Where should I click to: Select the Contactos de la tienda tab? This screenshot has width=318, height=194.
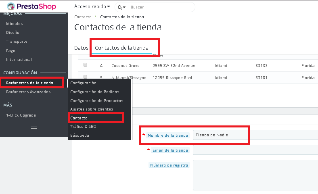click(121, 48)
